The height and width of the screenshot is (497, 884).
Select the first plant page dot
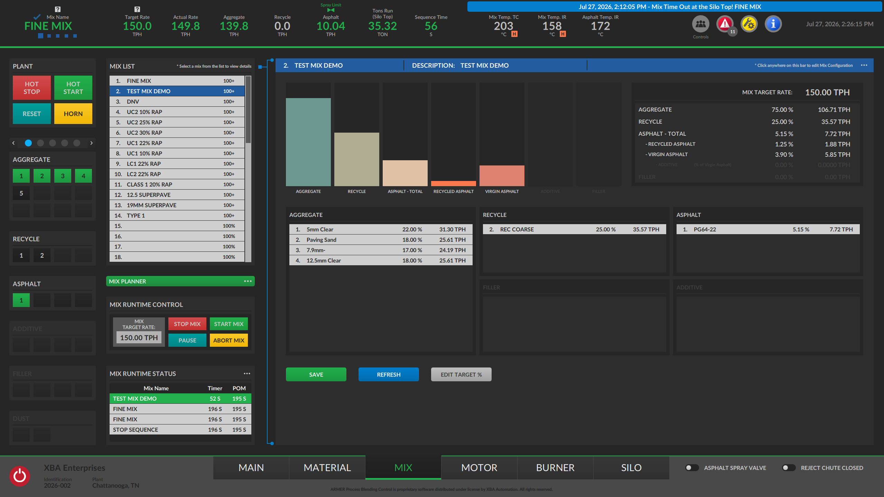(x=28, y=143)
